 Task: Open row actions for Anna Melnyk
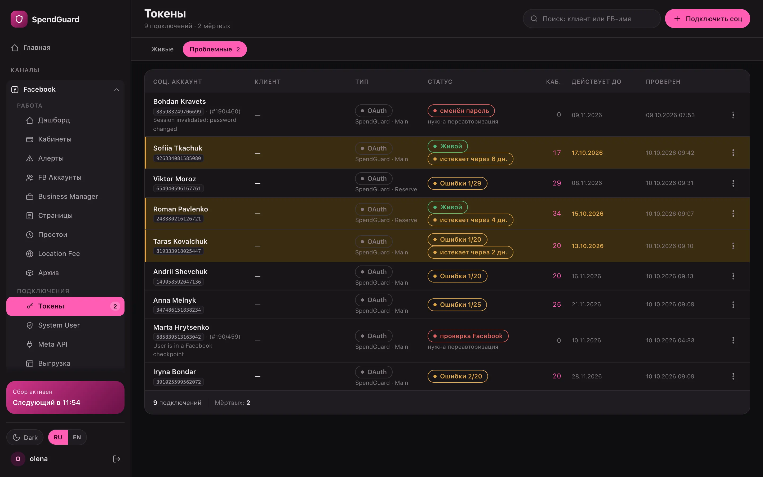(x=733, y=304)
